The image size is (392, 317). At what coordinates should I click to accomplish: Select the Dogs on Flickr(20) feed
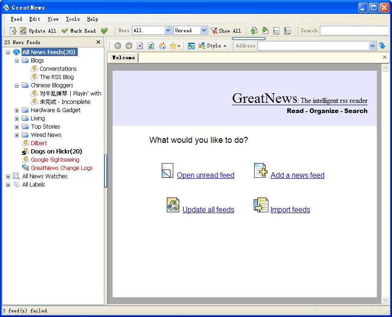(x=57, y=151)
